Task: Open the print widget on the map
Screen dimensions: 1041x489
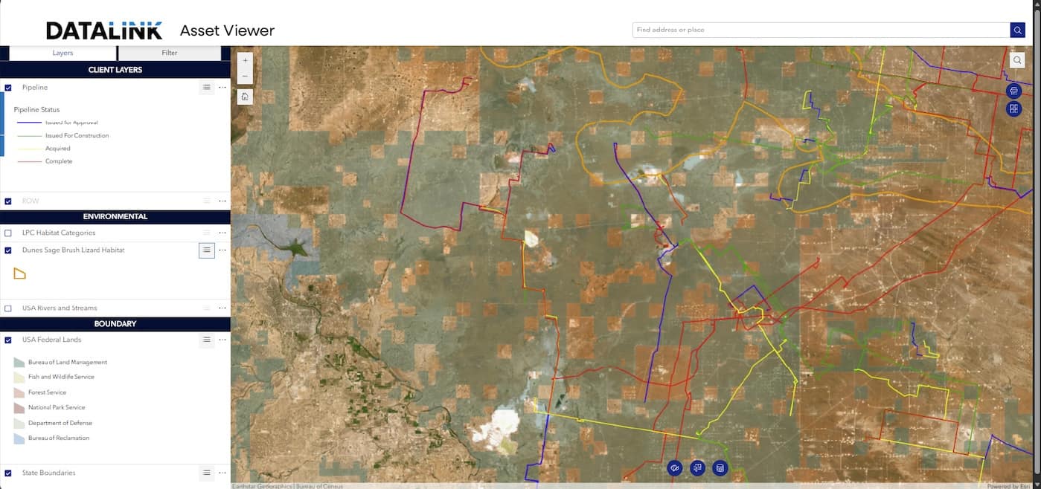Action: click(x=1013, y=91)
